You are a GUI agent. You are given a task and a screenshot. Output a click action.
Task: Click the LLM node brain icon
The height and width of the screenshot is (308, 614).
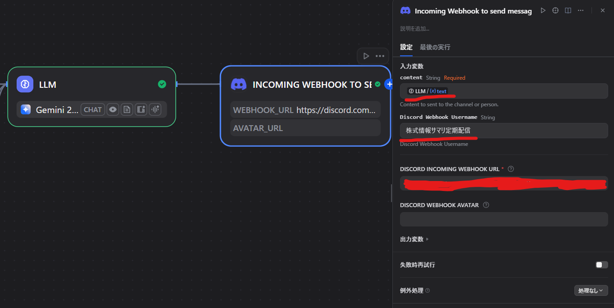tap(25, 84)
